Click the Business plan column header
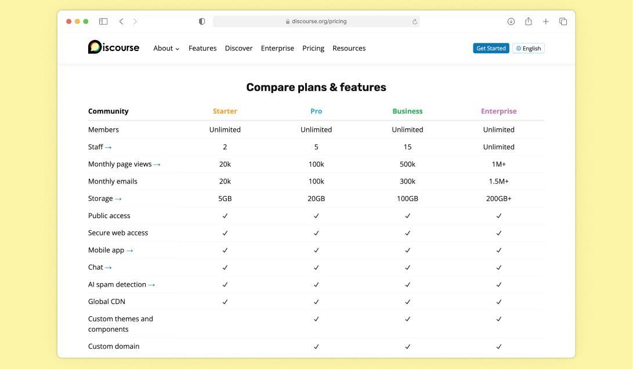The image size is (633, 369). pyautogui.click(x=407, y=111)
